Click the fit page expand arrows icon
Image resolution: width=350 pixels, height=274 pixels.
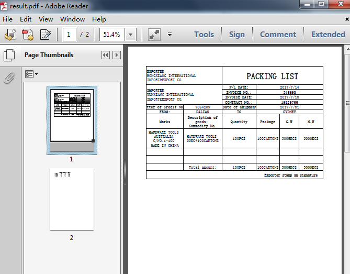point(154,35)
